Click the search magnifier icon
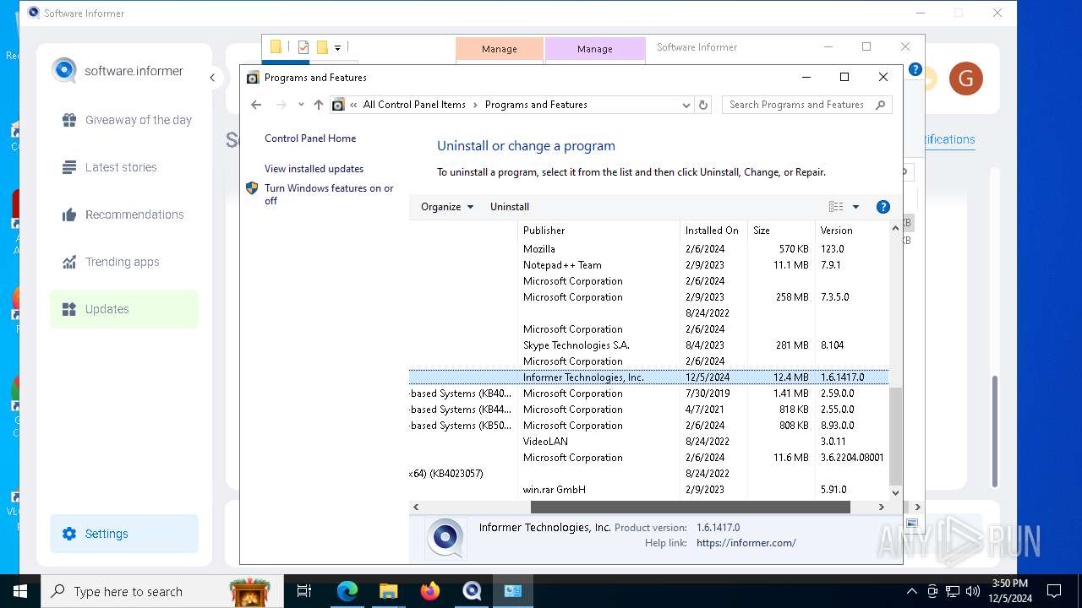Screen dimensions: 1082x608 pos(880,105)
